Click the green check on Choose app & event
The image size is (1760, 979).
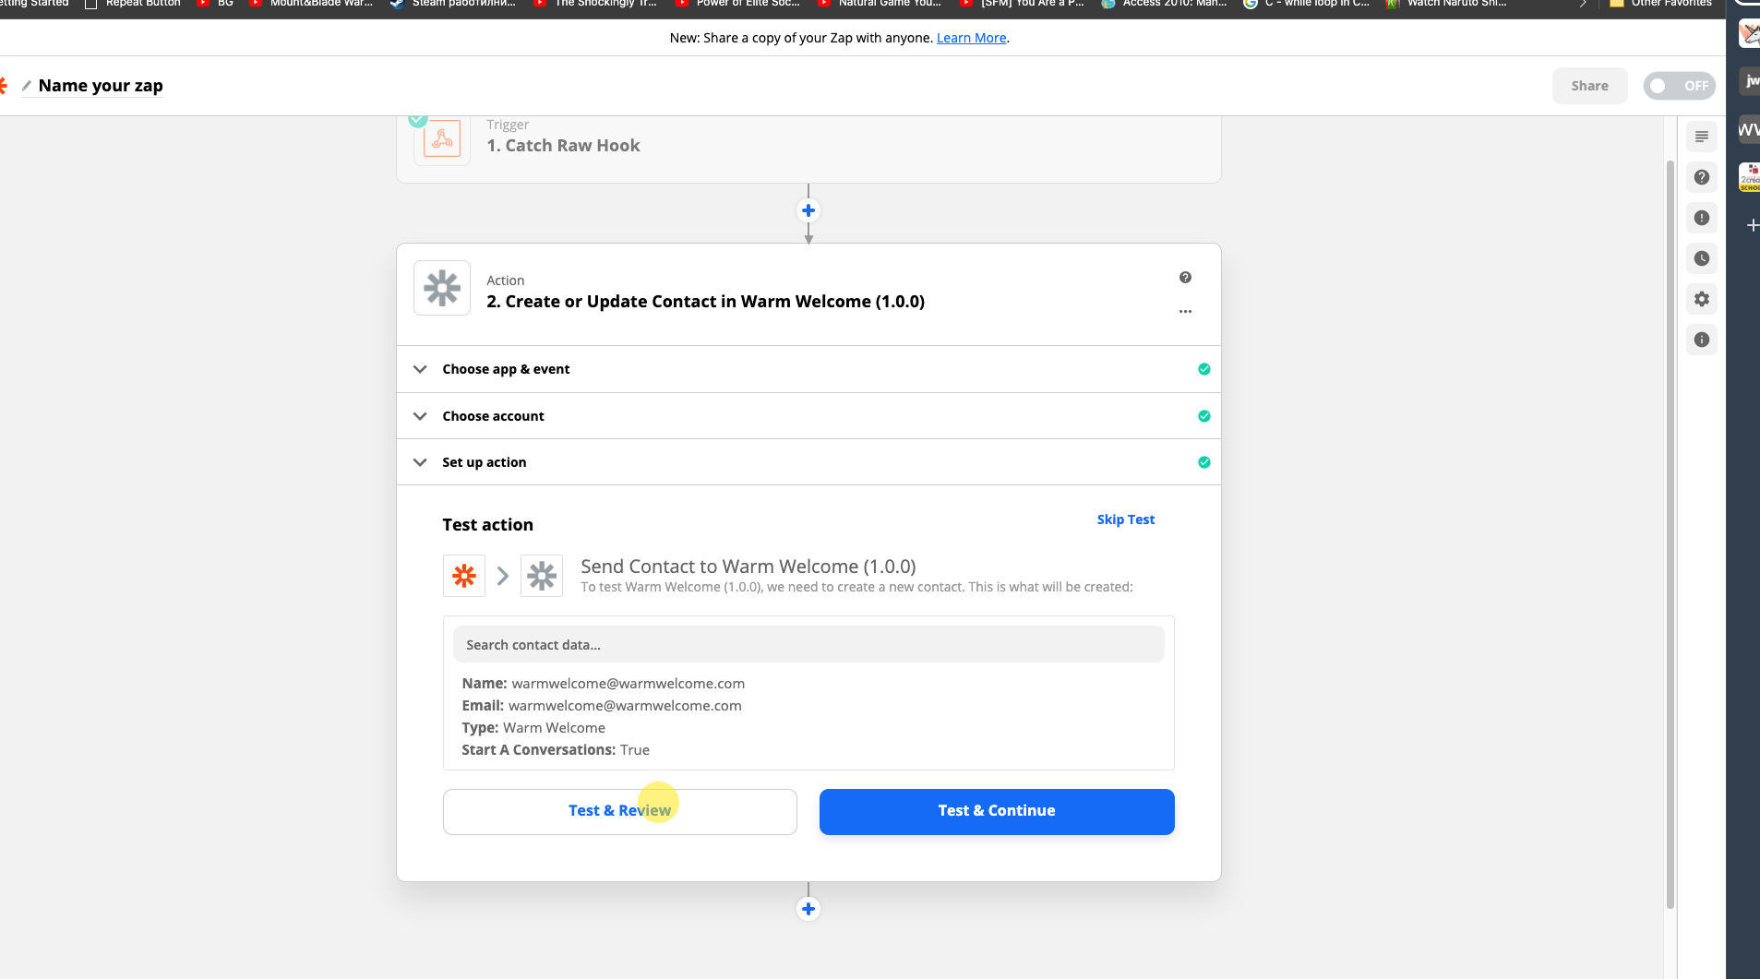pyautogui.click(x=1204, y=369)
